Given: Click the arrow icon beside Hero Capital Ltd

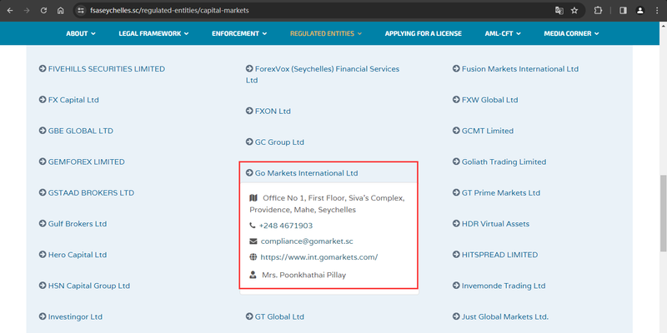Looking at the screenshot, I should pos(43,255).
